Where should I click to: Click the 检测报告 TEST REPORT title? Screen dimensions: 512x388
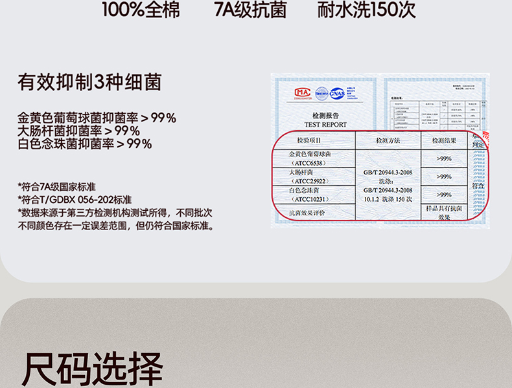(x=325, y=120)
